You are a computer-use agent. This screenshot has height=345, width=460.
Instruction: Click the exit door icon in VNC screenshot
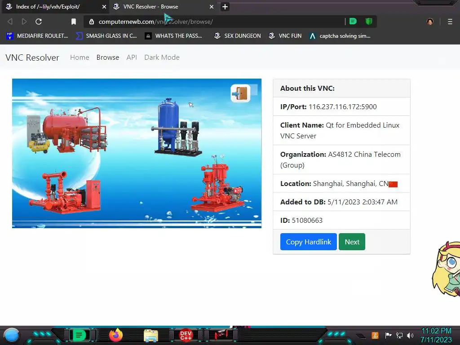[x=241, y=93]
